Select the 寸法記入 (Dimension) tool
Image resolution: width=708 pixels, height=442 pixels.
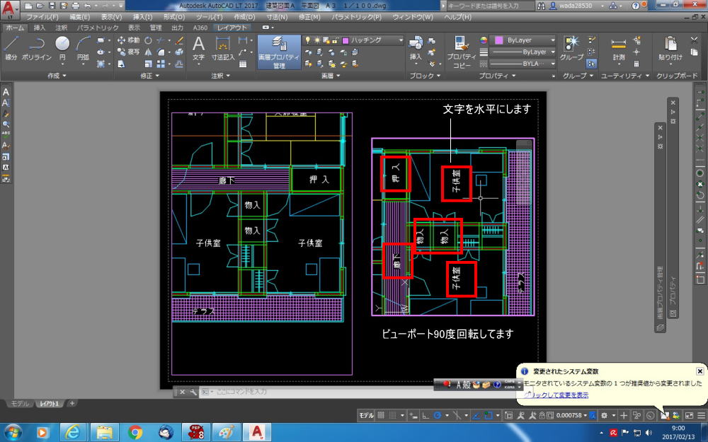tap(223, 49)
